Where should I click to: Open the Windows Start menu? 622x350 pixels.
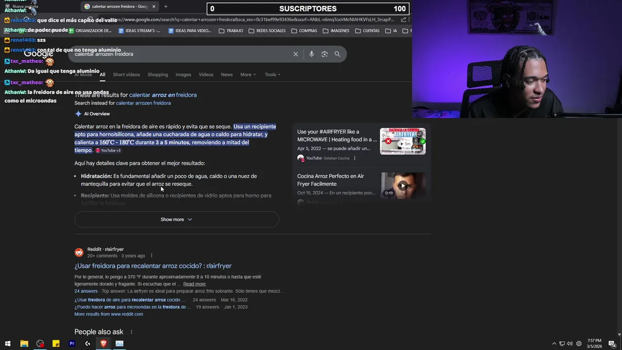tap(8, 344)
